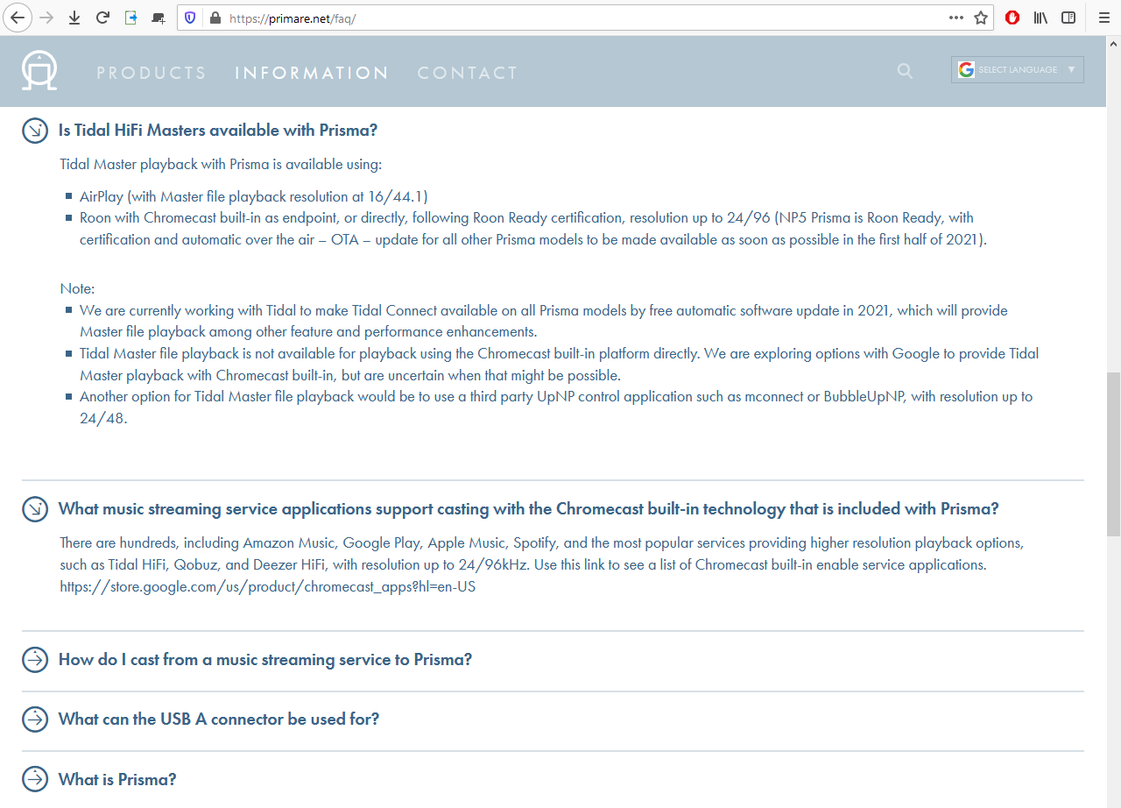
Task: Click the red Opera-style extension icon
Action: (x=1012, y=18)
